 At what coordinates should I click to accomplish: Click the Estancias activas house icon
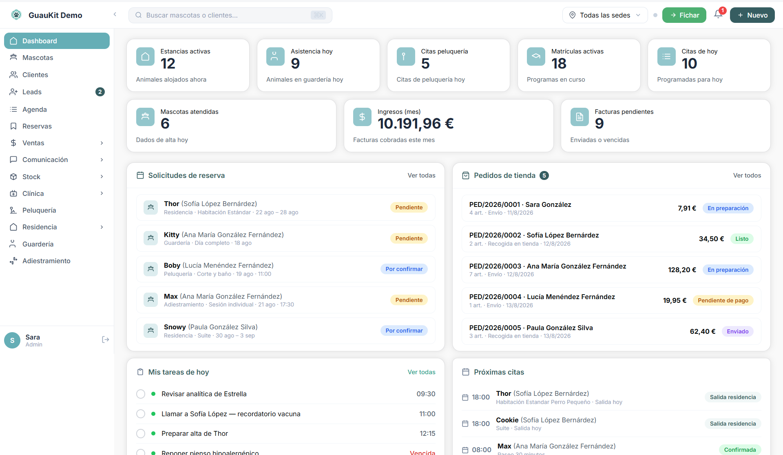145,57
